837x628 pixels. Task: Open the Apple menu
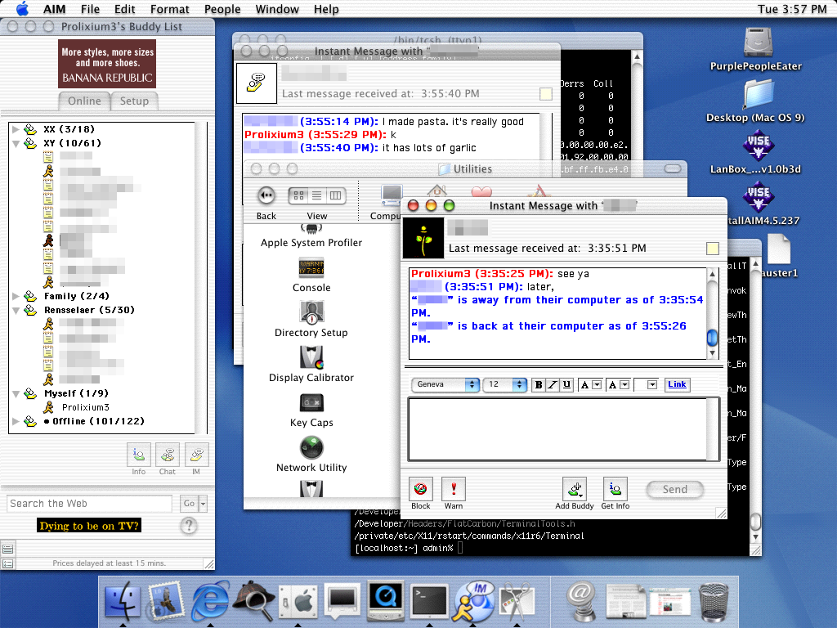[22, 9]
